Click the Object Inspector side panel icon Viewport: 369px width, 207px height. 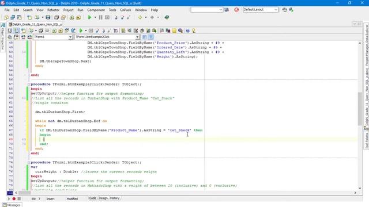[3, 25]
